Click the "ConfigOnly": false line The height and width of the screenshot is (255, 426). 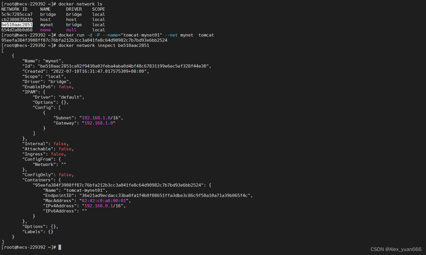pos(48,175)
